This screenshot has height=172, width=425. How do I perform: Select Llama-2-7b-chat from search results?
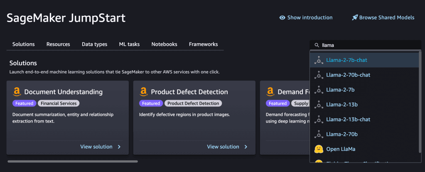[365, 60]
